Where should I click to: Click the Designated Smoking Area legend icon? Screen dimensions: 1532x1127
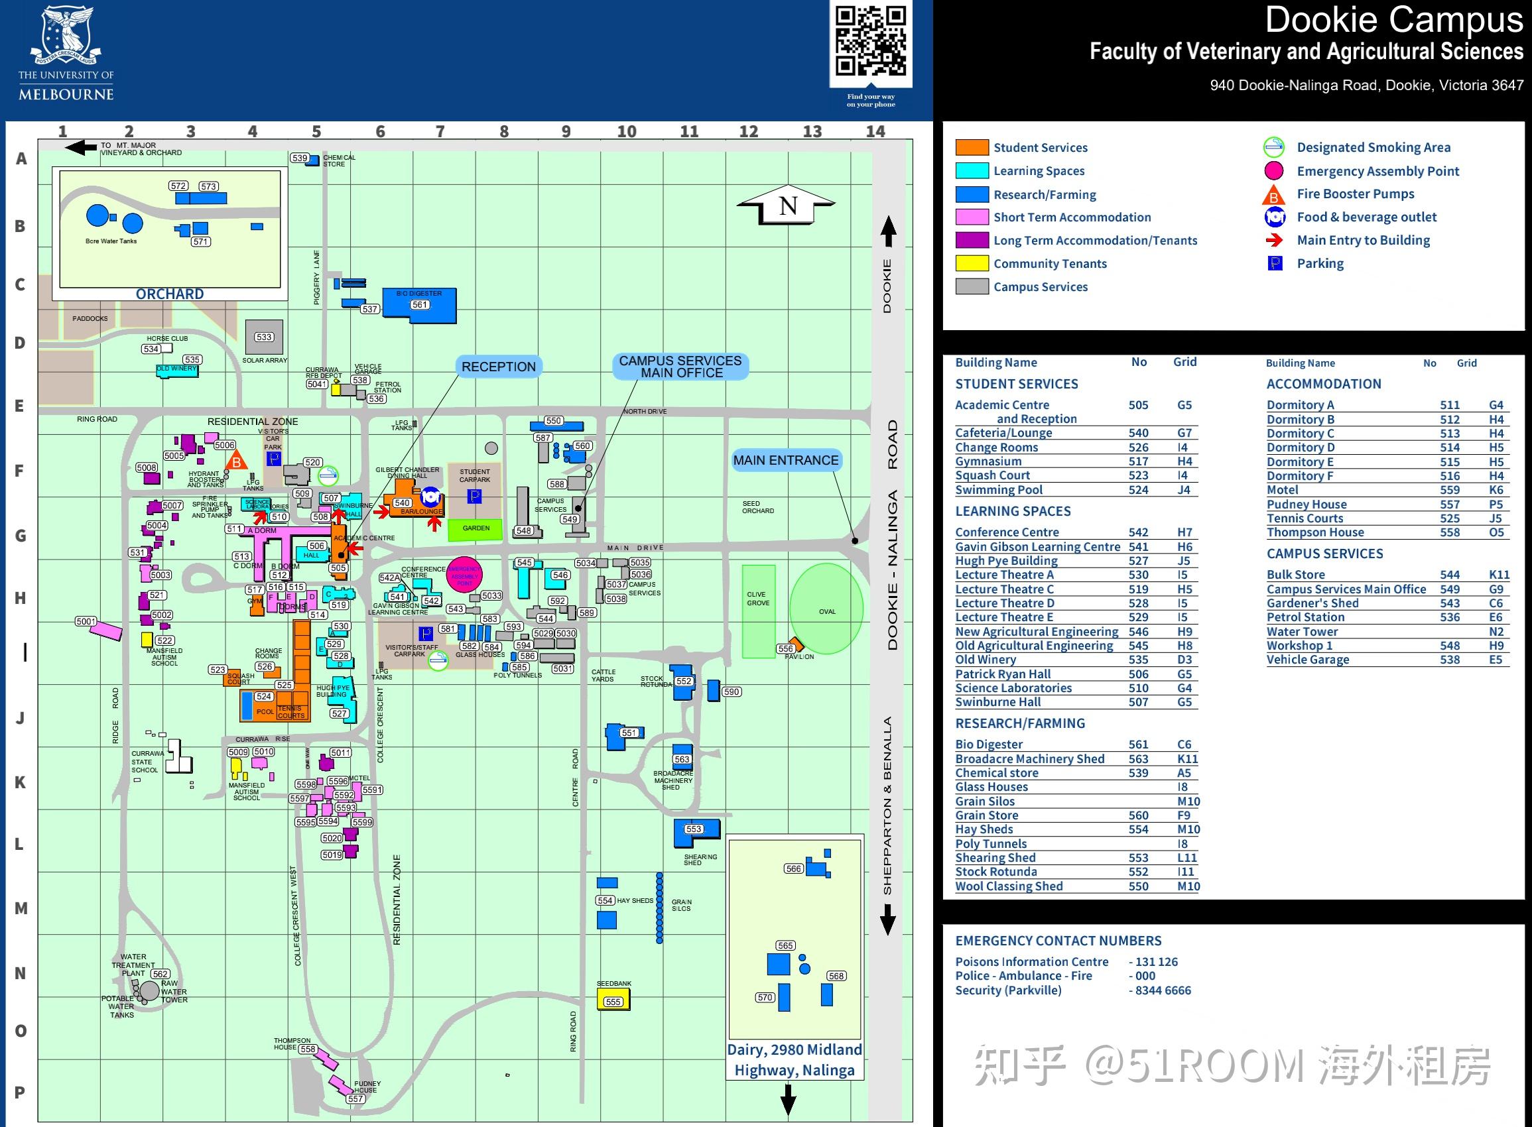pos(1273,147)
